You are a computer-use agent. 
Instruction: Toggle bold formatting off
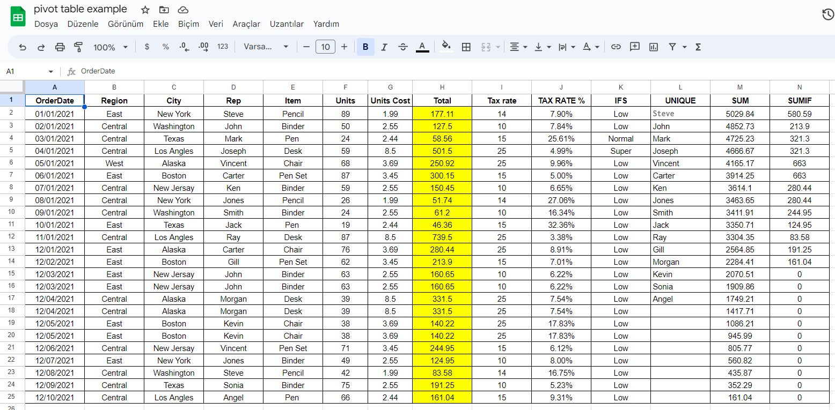pyautogui.click(x=365, y=47)
